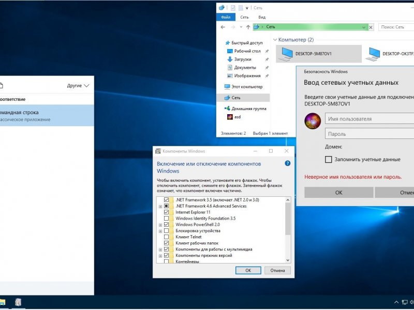Select the DESKTOP-5M87OV1 computer
The height and width of the screenshot is (310, 414).
[x=318, y=54]
